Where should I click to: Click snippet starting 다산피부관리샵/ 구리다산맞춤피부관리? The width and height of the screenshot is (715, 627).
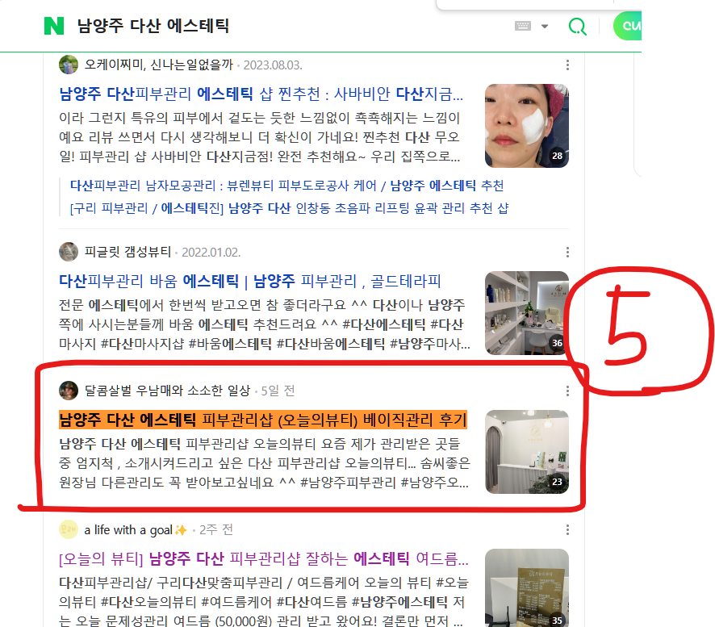(x=264, y=601)
